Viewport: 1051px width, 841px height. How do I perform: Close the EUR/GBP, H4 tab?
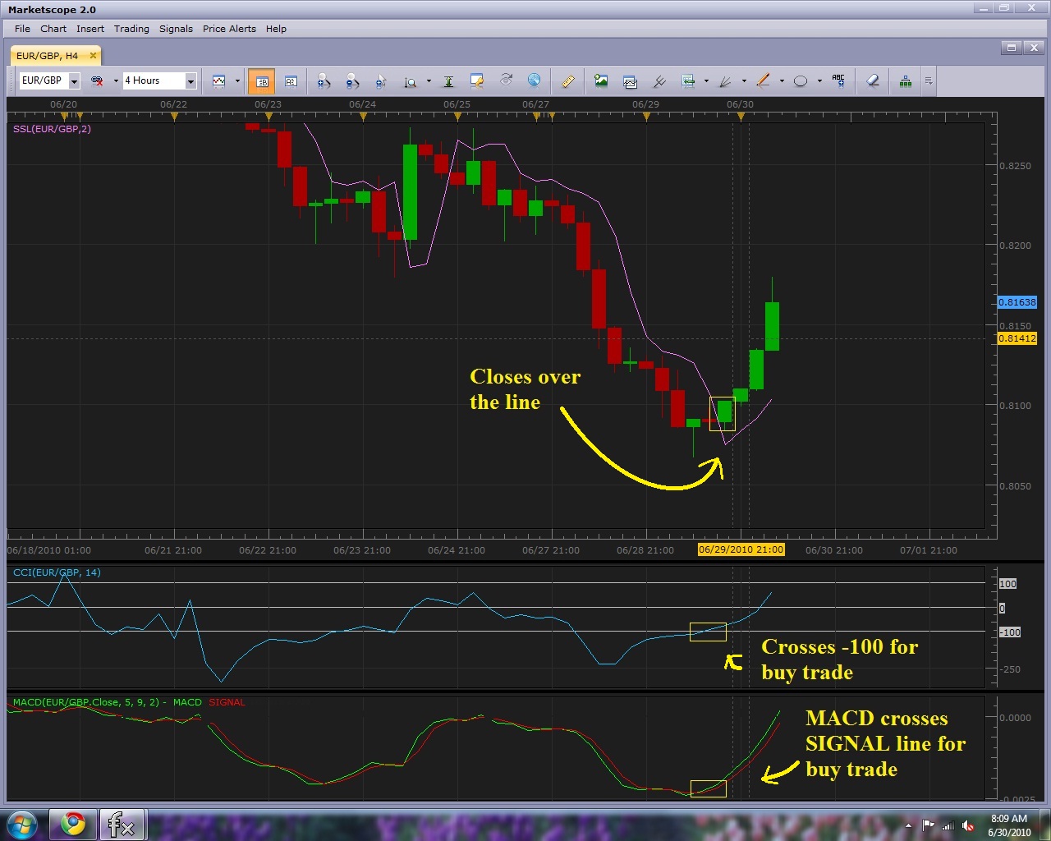point(93,56)
